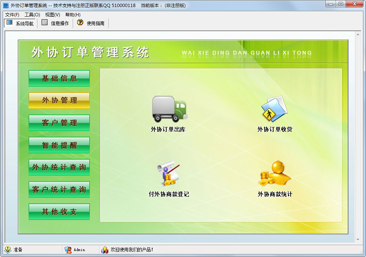Open the 外协订单收货 folder icon

[x=275, y=109]
